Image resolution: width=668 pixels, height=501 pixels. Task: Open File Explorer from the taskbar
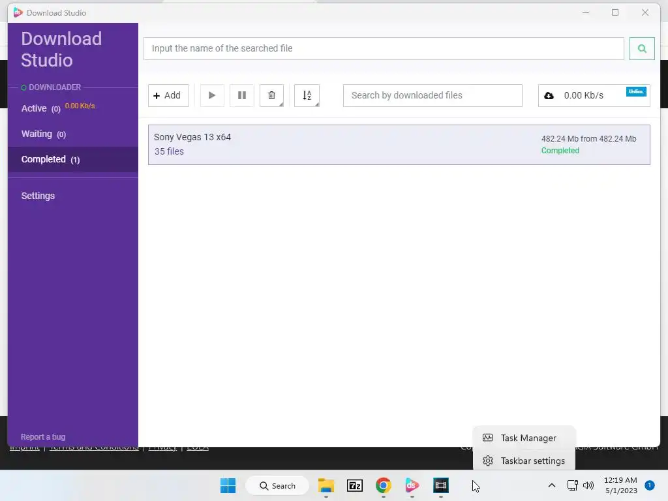point(326,485)
